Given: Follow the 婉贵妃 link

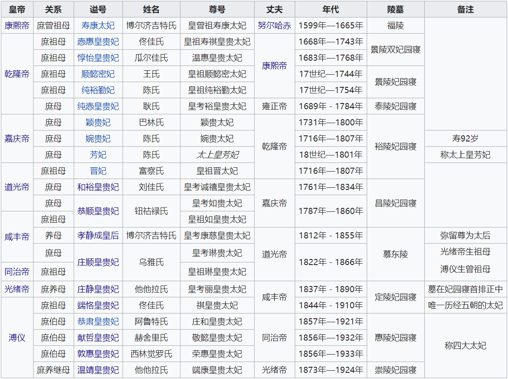Looking at the screenshot, I should [98, 139].
